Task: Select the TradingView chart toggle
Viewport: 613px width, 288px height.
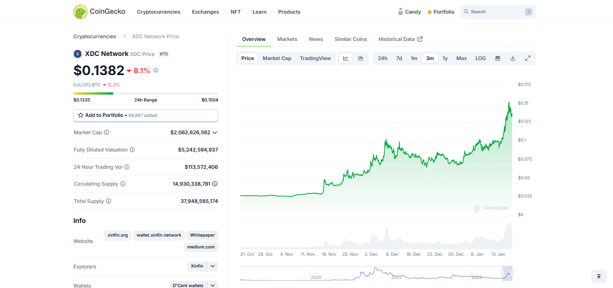Action: [x=315, y=58]
